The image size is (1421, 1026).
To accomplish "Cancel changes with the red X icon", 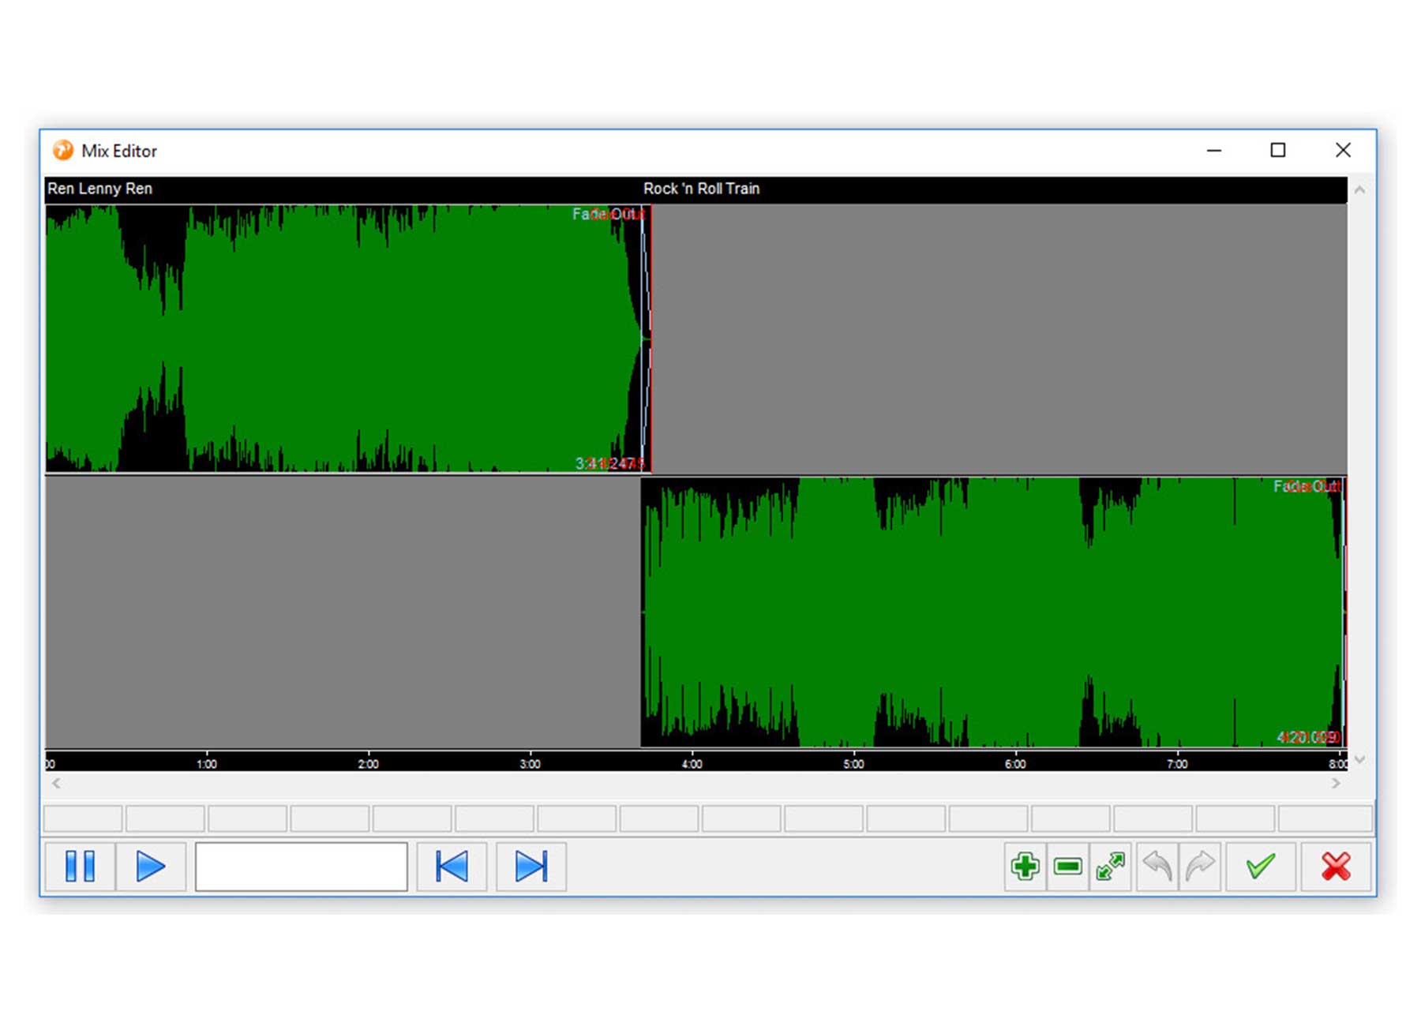I will 1336,867.
